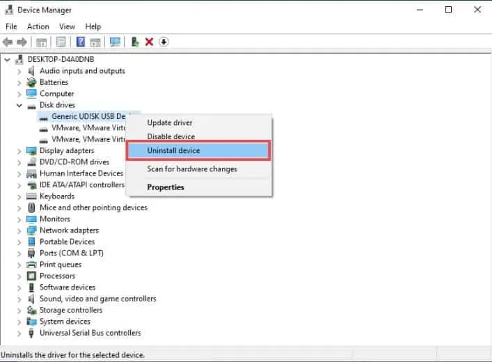Expand Sound, video and game controllers arrow
Viewport: 492px width, 362px height.
tap(19, 299)
